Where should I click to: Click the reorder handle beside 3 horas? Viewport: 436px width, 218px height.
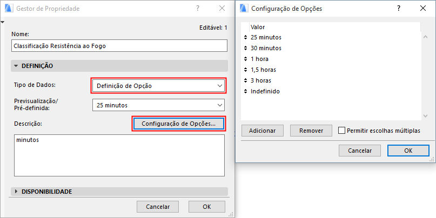(x=246, y=80)
